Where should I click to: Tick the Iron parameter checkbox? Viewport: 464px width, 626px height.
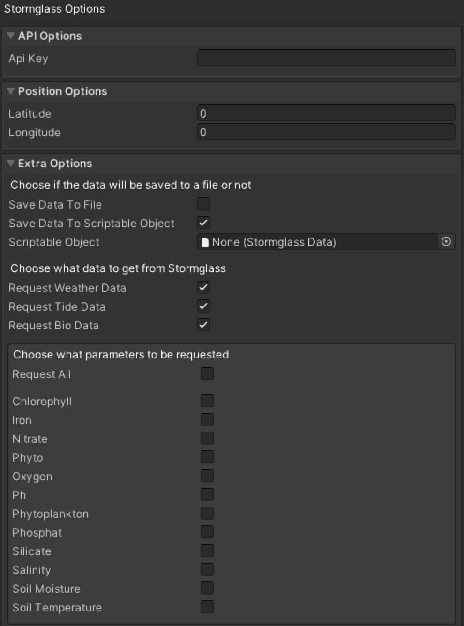(207, 419)
